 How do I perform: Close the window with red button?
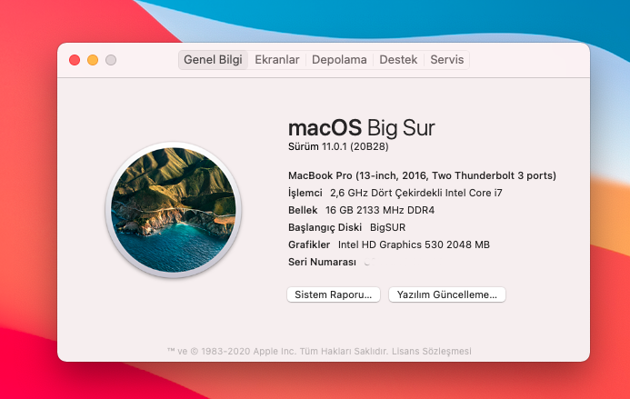pyautogui.click(x=75, y=60)
